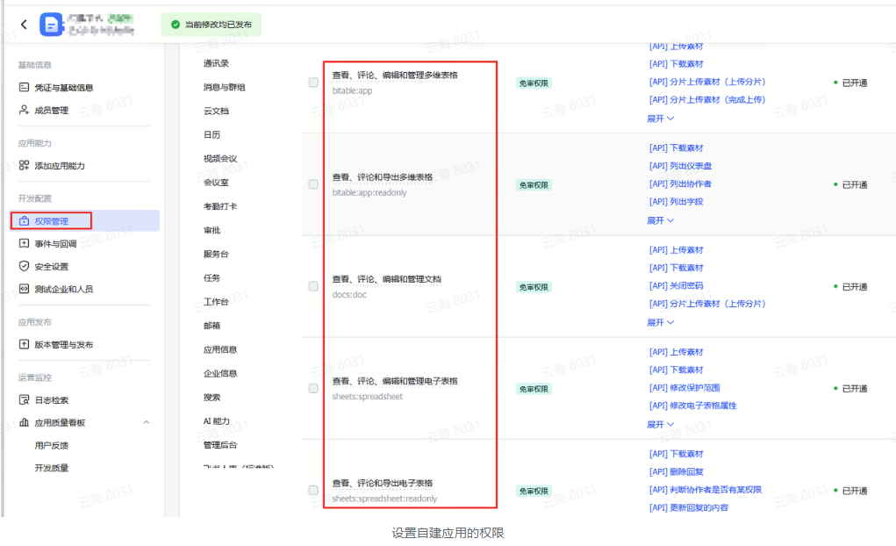Select the 云文档 permission category
This screenshot has width=896, height=546.
point(216,111)
